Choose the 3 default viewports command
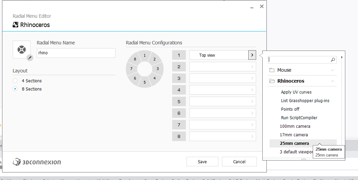Screen dimensions: 358x180 coord(296,152)
